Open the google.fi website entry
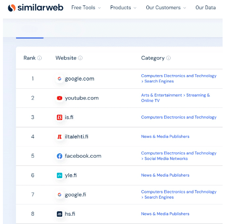Viewport: 226px width, 224px height. (x=75, y=195)
